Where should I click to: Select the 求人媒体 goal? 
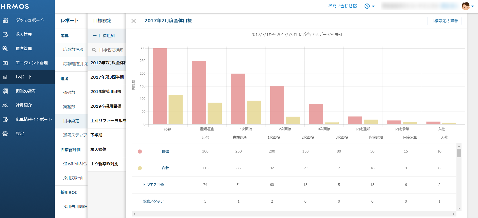pos(107,150)
